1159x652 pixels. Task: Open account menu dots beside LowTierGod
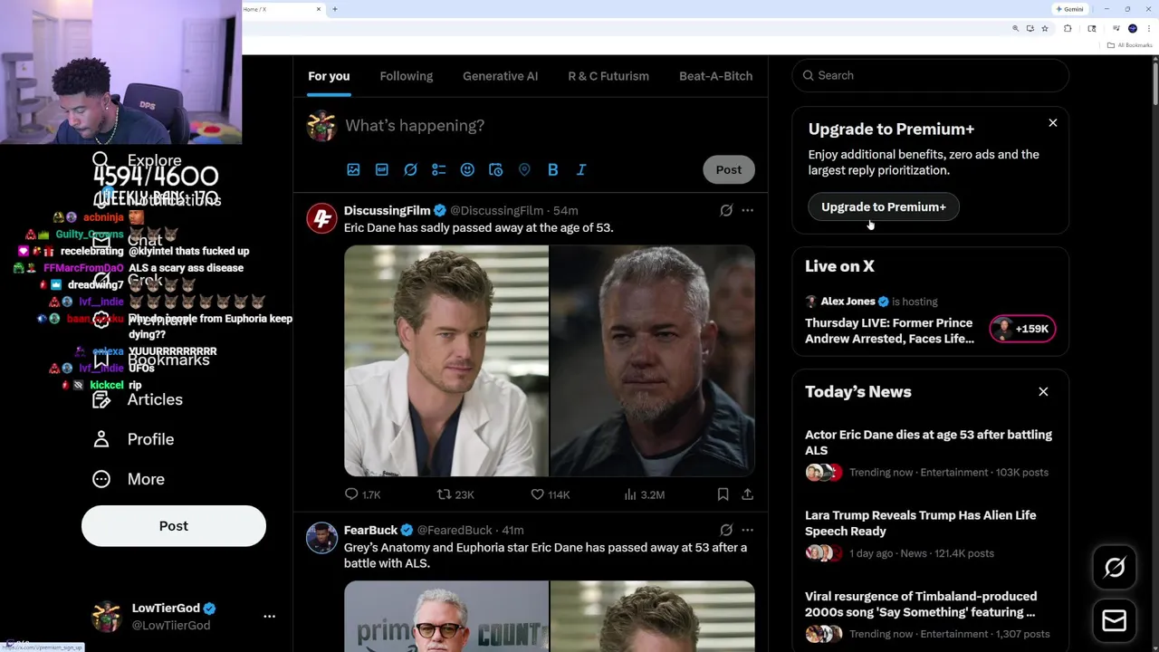pos(269,616)
